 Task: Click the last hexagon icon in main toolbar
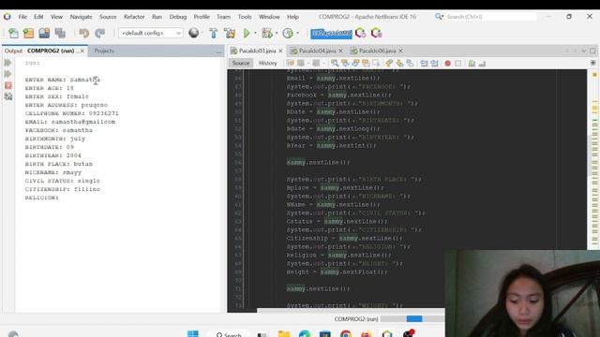pyautogui.click(x=377, y=34)
